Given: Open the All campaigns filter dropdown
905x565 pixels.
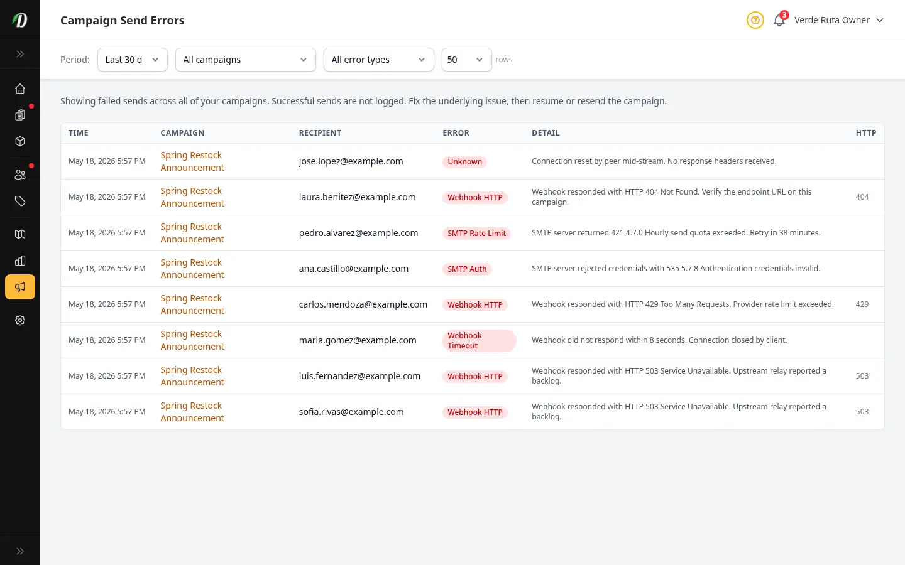Looking at the screenshot, I should 246,60.
